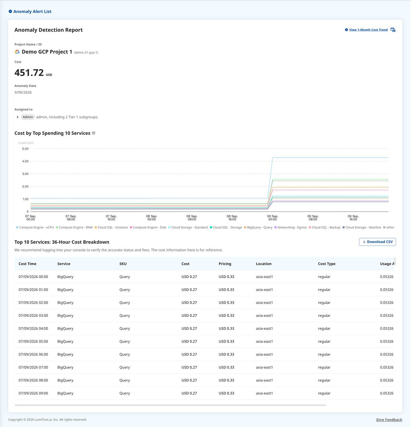Viewport: 411px width, 427px height.
Task: Toggle Cloud SQL - Backup legend entry
Action: point(325,227)
